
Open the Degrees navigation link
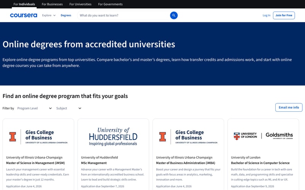click(x=66, y=15)
